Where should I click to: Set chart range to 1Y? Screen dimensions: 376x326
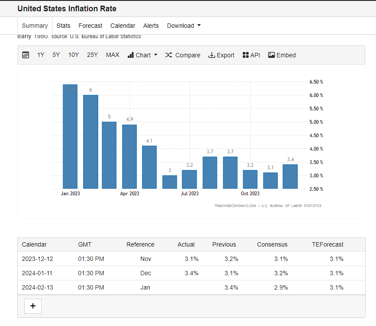coord(41,55)
